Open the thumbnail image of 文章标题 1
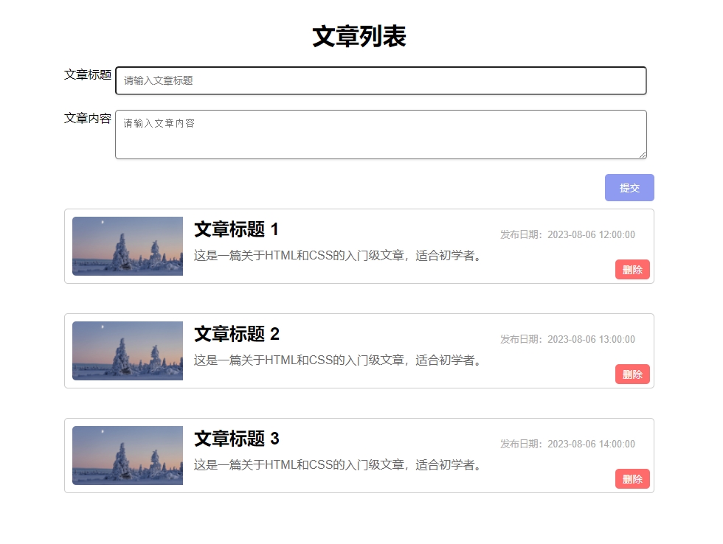This screenshot has width=723, height=544. tap(128, 246)
